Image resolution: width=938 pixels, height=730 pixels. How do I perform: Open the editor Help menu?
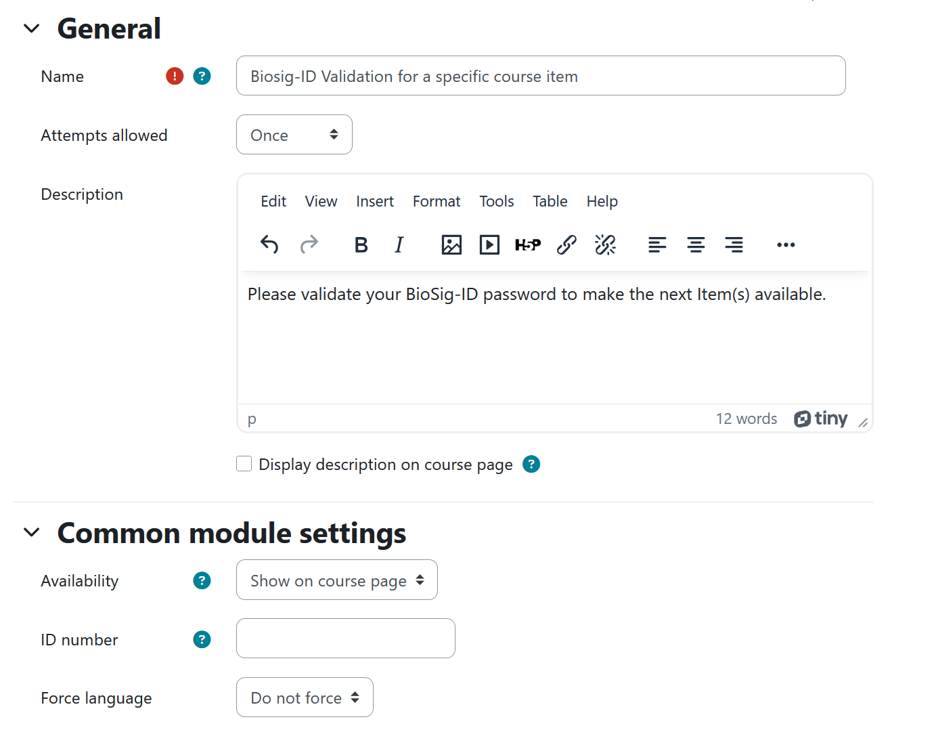[602, 201]
